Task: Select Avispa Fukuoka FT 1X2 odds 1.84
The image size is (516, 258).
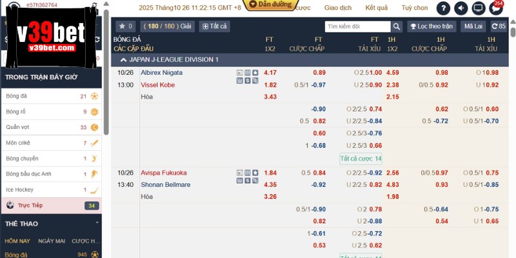Action: click(270, 173)
